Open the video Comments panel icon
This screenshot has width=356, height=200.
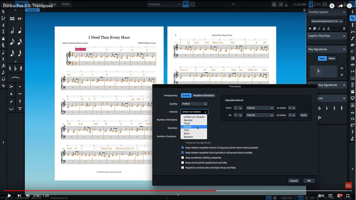(353, 98)
